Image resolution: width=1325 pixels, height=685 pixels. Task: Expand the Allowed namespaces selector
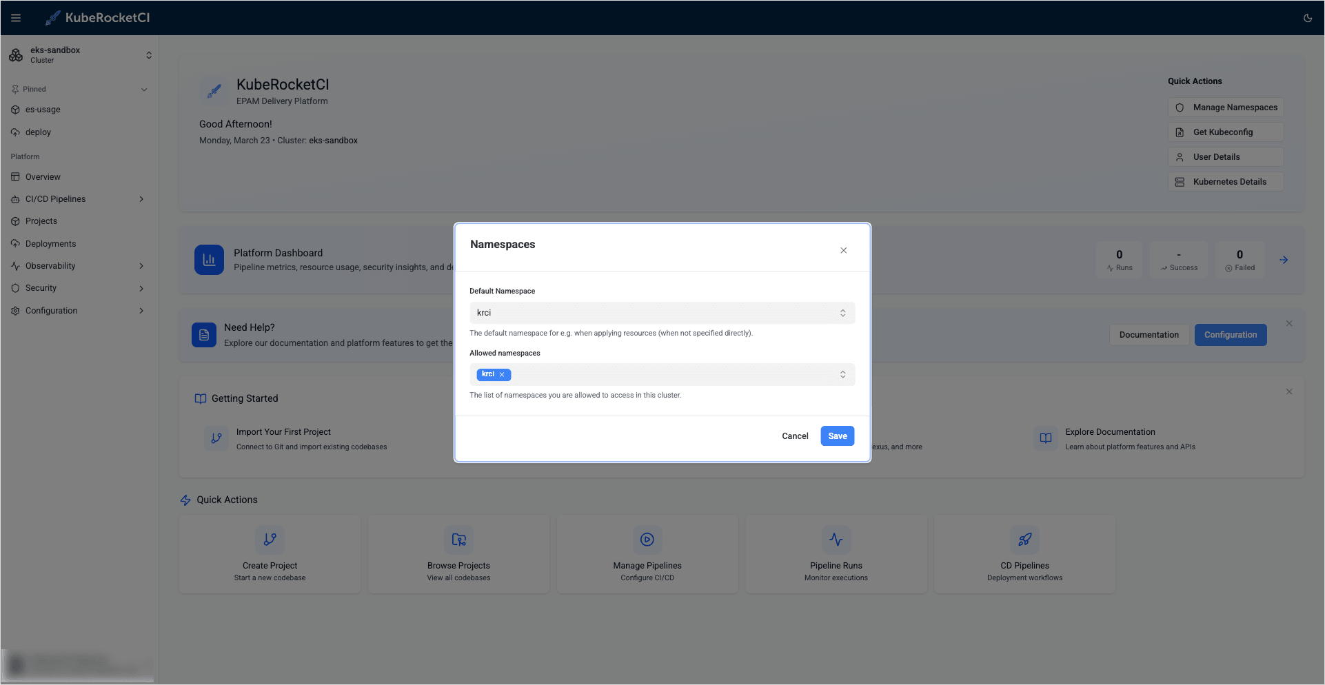[x=843, y=374]
